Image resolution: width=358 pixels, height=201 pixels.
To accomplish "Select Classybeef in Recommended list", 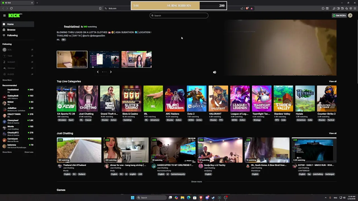I will [x=17, y=121].
